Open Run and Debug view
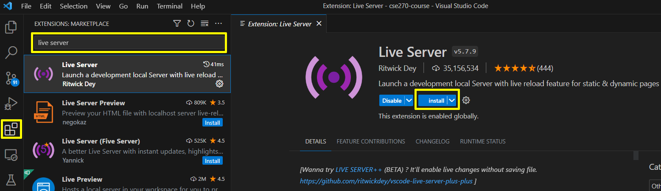This screenshot has width=661, height=191. pos(11,103)
